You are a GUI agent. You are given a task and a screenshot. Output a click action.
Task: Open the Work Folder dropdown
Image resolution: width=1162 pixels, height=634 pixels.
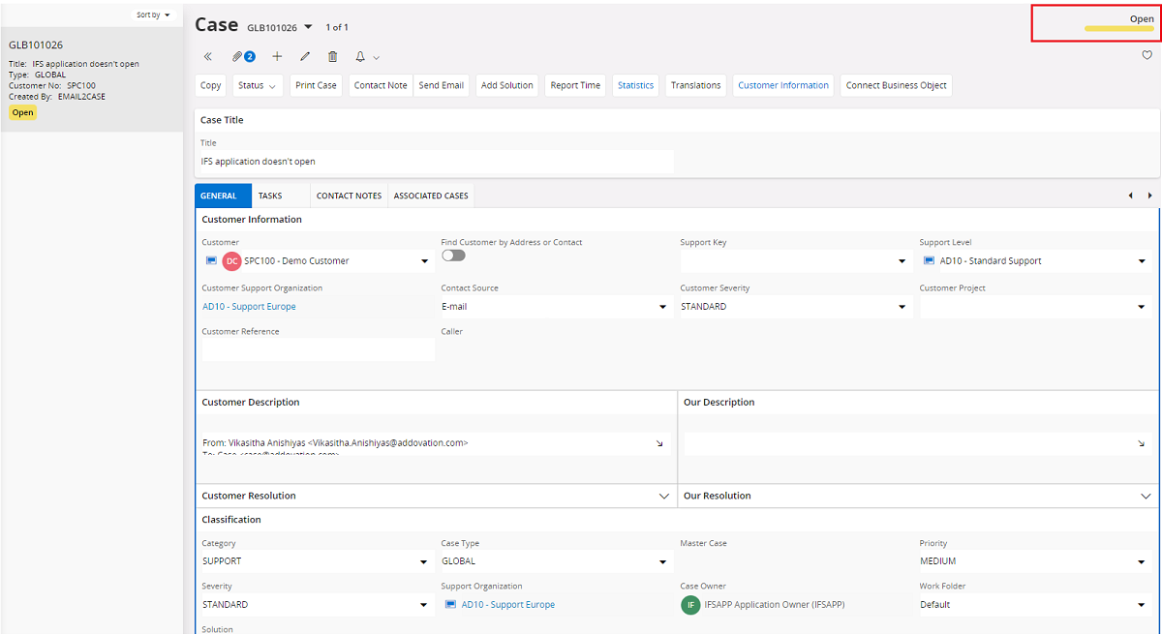[1142, 605]
